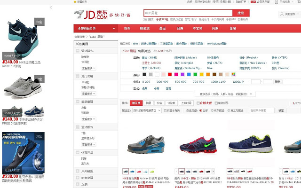Sort results by 销量

[149, 103]
